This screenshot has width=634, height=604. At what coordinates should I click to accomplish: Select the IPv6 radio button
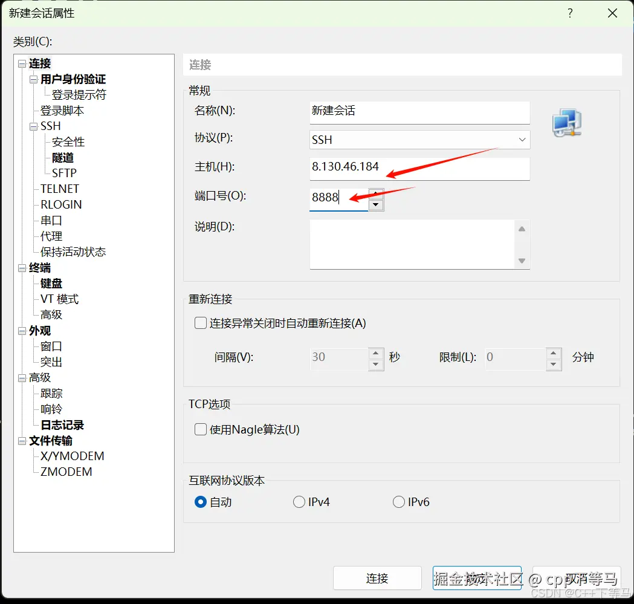(399, 501)
